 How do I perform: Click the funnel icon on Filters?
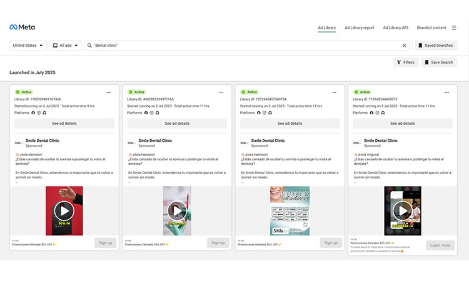[x=399, y=62]
